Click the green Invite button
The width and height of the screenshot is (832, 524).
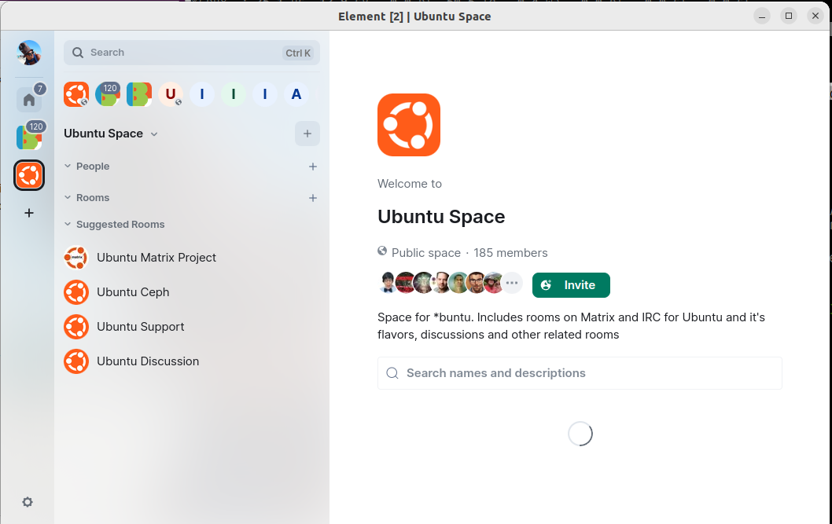[x=571, y=285]
